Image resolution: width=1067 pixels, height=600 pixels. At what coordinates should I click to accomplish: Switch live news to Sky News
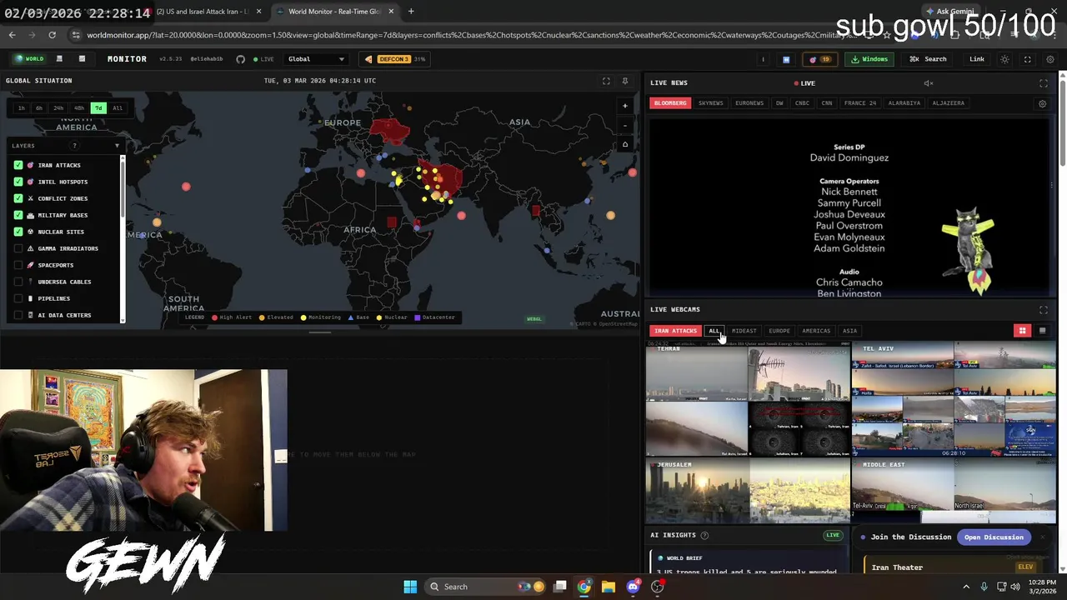(711, 103)
